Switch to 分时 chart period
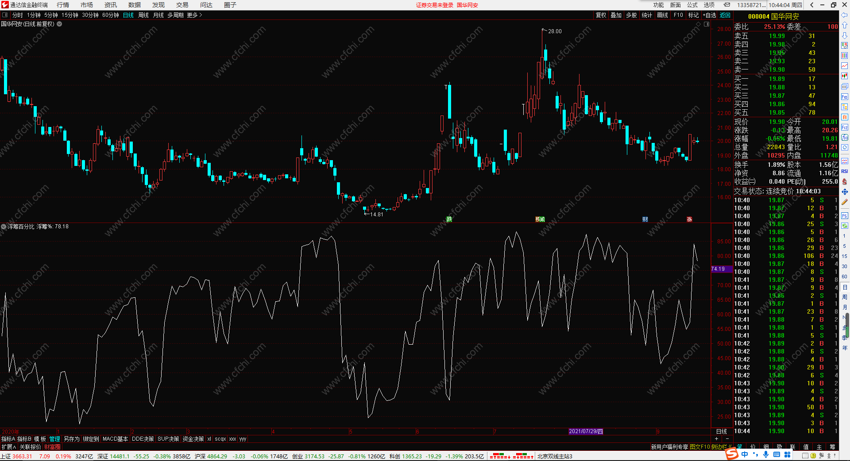The width and height of the screenshot is (850, 461). 17,15
